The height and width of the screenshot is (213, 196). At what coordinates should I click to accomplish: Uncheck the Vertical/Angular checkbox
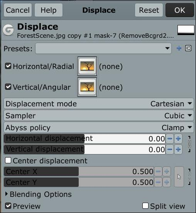(x=8, y=87)
